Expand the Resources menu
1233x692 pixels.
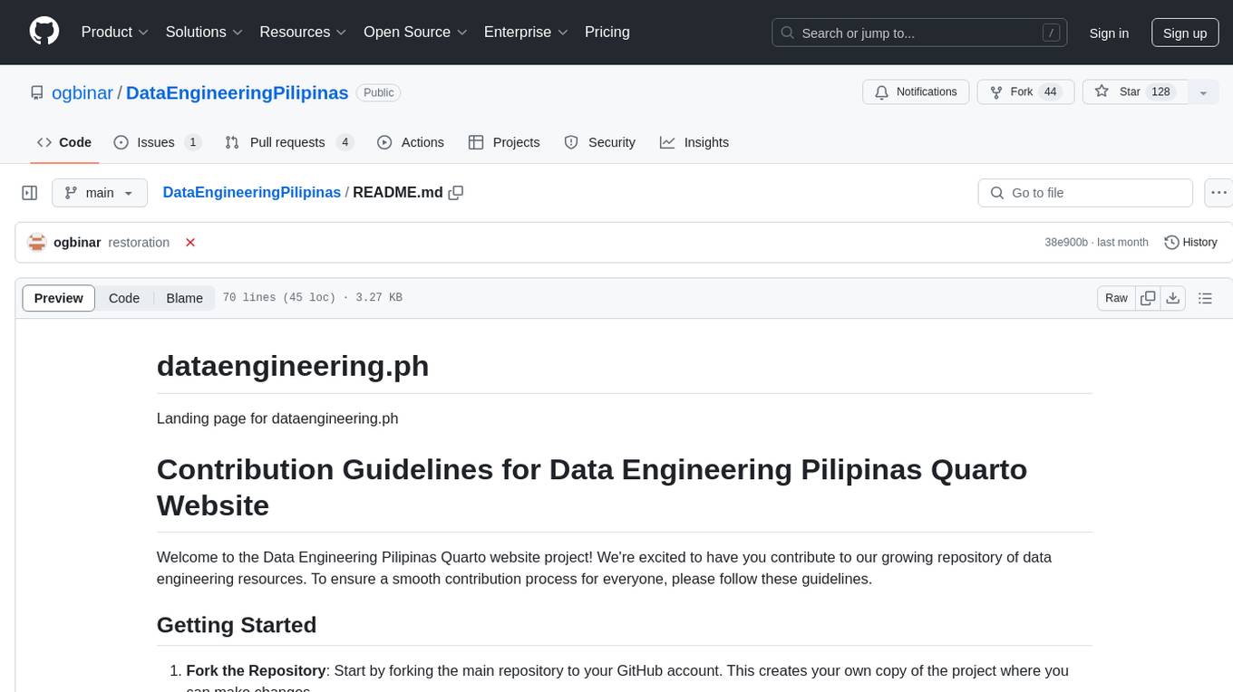pyautogui.click(x=304, y=32)
